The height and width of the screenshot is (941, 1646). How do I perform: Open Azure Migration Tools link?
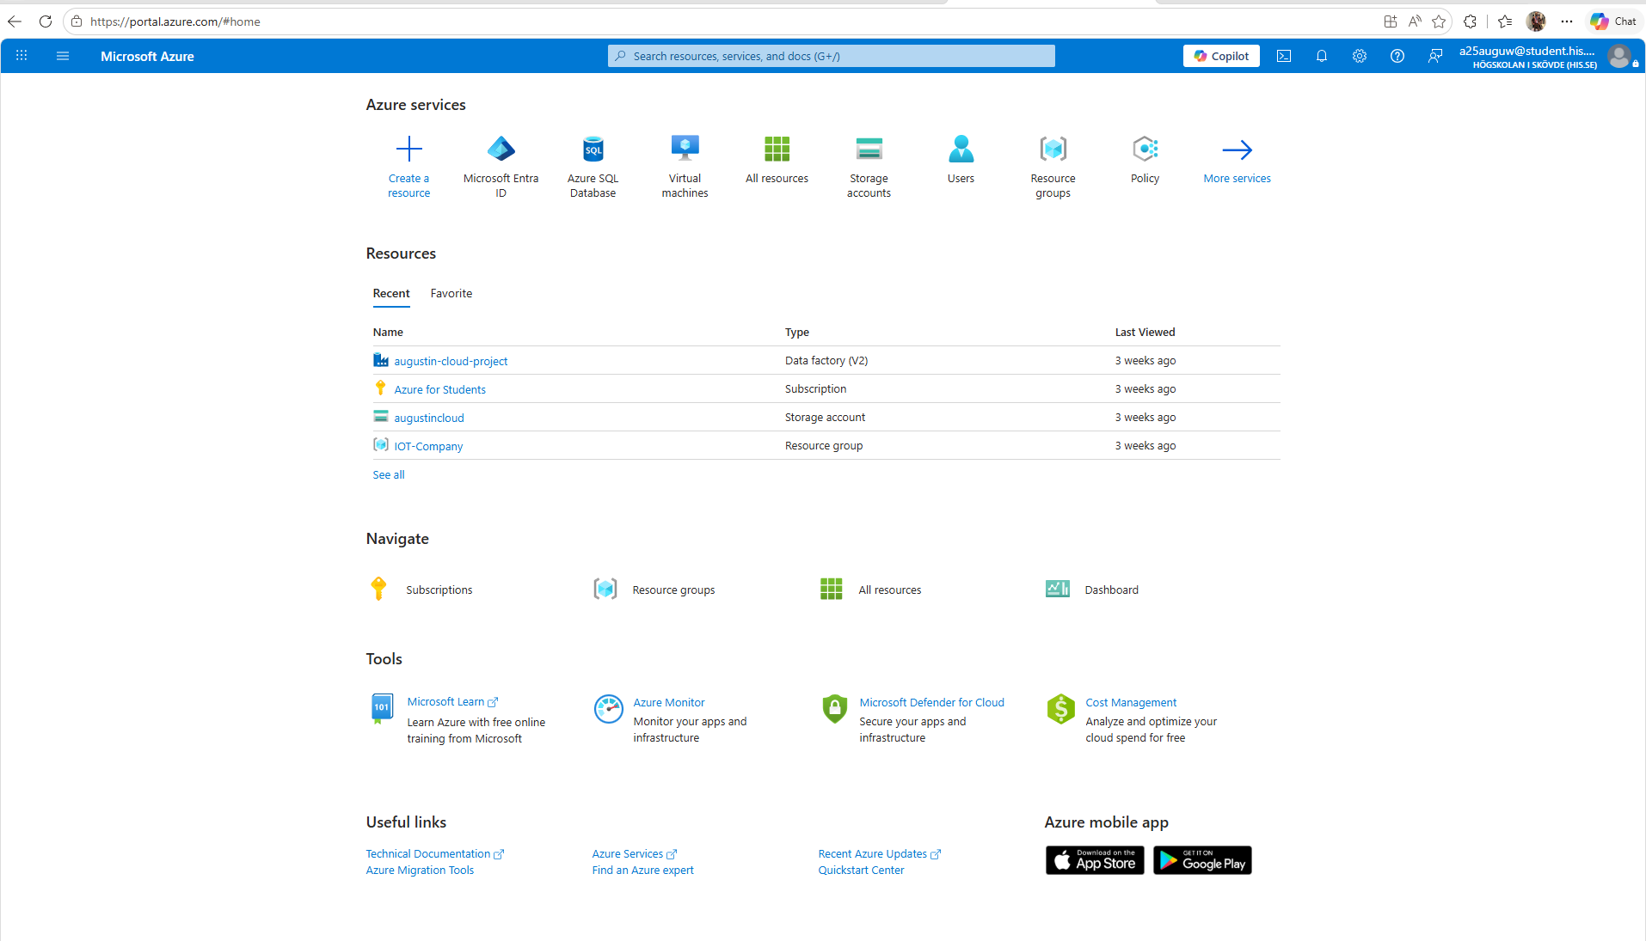point(420,870)
